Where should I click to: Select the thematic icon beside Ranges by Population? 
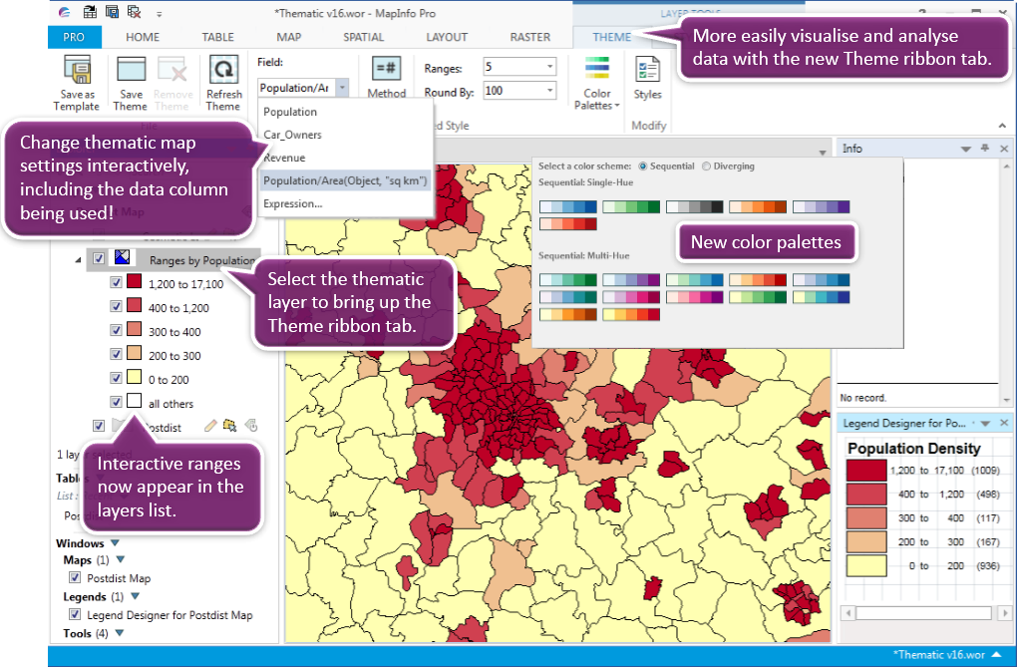(x=122, y=257)
